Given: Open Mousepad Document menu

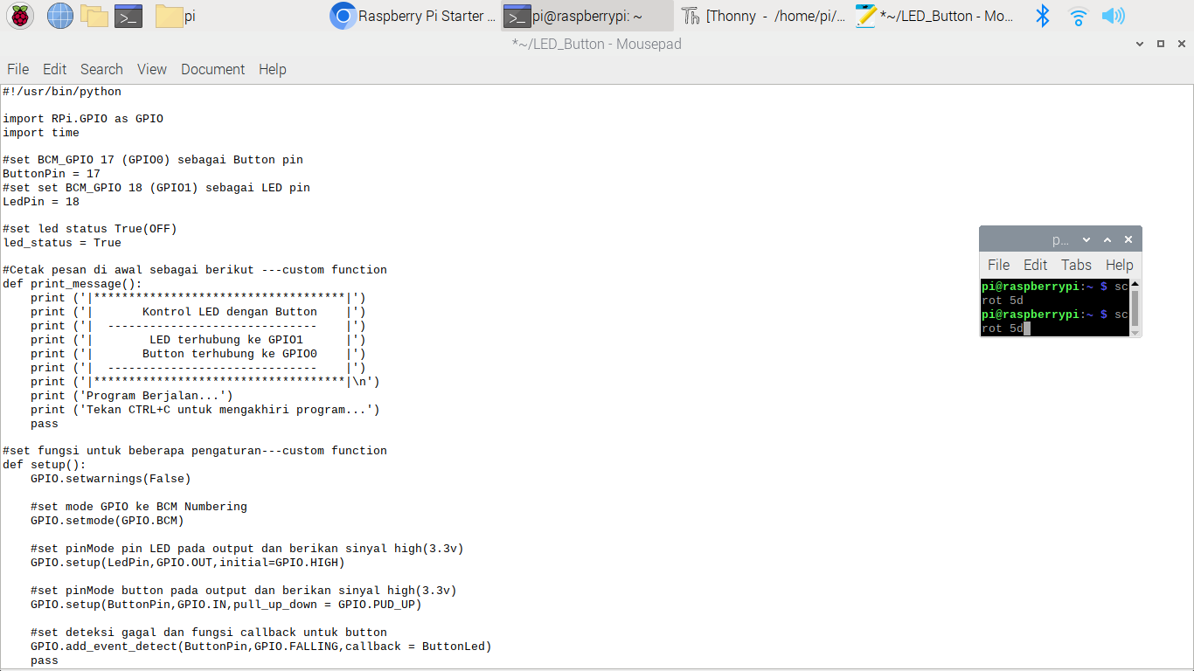Looking at the screenshot, I should (x=212, y=69).
